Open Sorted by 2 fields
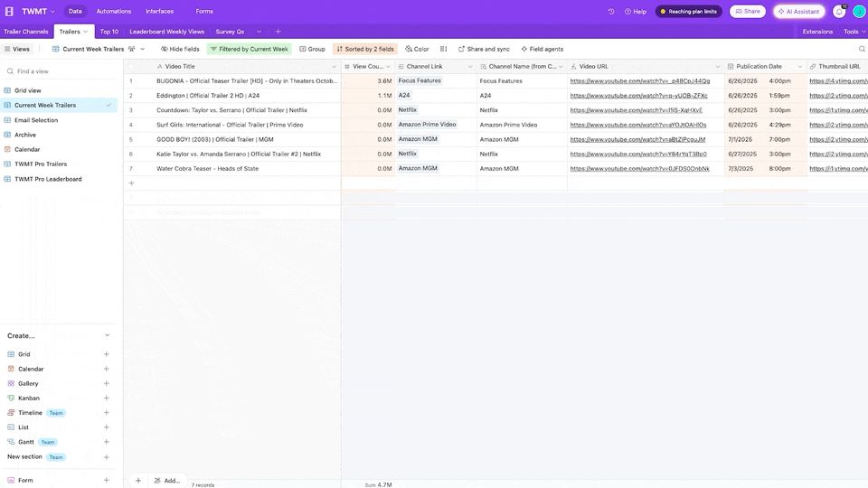This screenshot has width=868, height=488. (x=365, y=49)
